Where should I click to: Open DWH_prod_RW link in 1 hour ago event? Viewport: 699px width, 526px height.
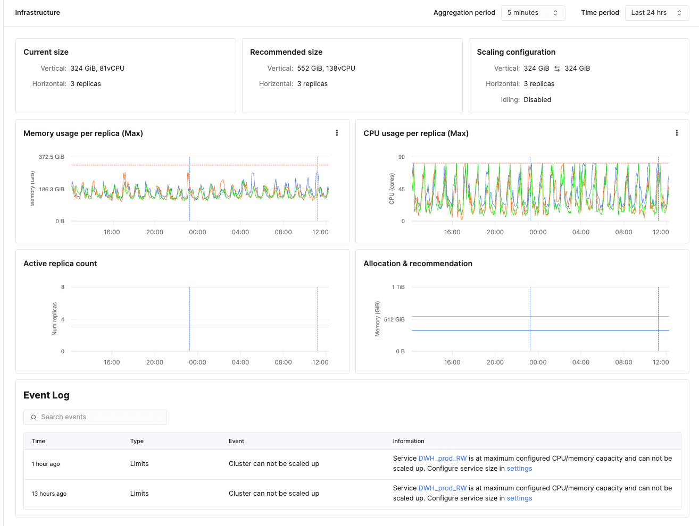pos(442,459)
